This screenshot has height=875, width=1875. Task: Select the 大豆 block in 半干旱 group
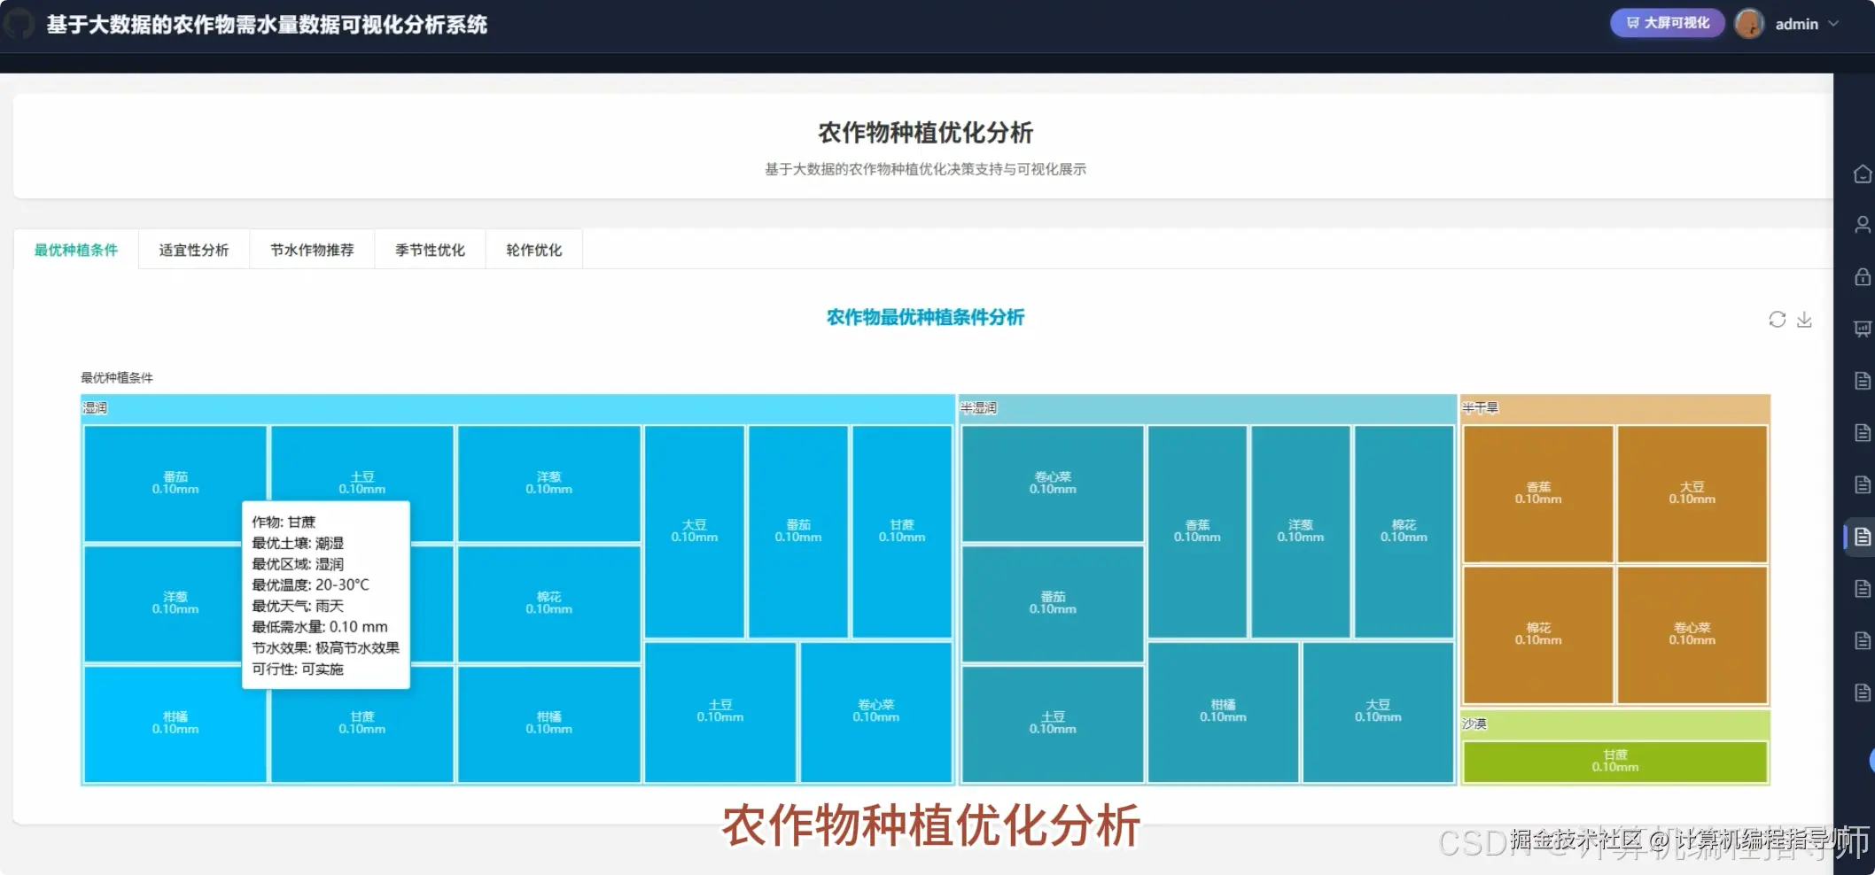pyautogui.click(x=1692, y=493)
